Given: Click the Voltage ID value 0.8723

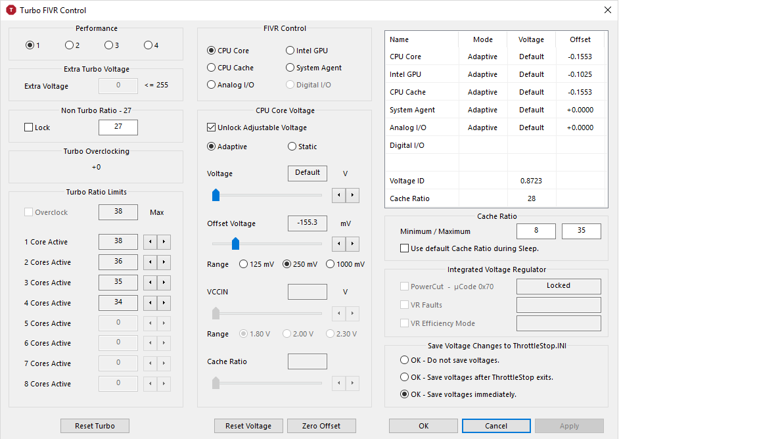Looking at the screenshot, I should 531,181.
